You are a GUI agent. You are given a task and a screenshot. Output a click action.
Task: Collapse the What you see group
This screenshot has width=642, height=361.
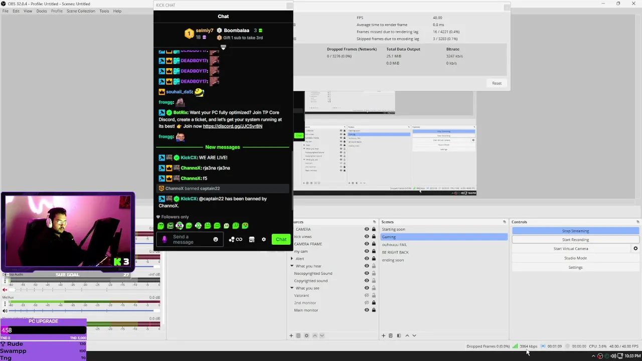coord(292,288)
